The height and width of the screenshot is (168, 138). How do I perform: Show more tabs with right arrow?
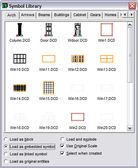pyautogui.click(x=131, y=15)
